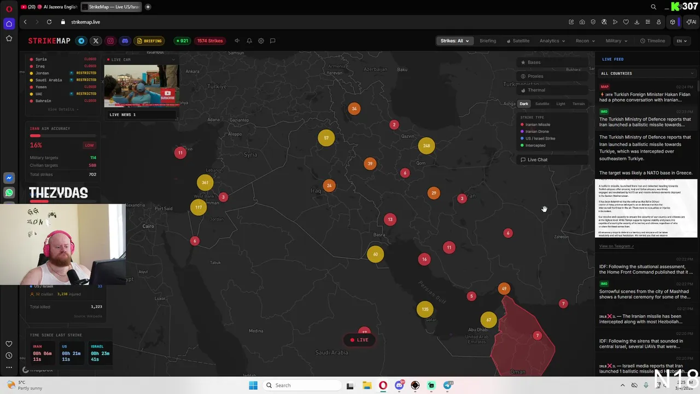This screenshot has height=394, width=700.
Task: Click the 248 strike cluster marker
Action: [x=427, y=146]
